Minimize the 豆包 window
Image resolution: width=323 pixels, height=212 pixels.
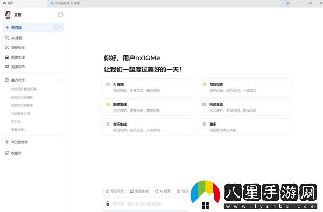pos(300,3)
